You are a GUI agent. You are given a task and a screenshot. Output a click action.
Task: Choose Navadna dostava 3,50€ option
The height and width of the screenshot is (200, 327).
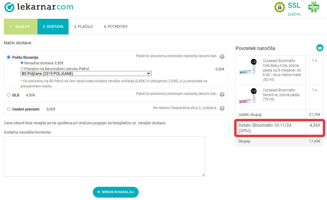click(22, 63)
